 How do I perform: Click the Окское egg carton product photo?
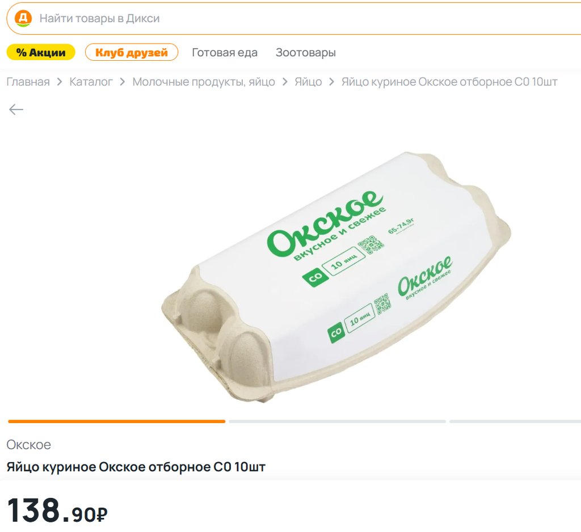pyautogui.click(x=335, y=278)
